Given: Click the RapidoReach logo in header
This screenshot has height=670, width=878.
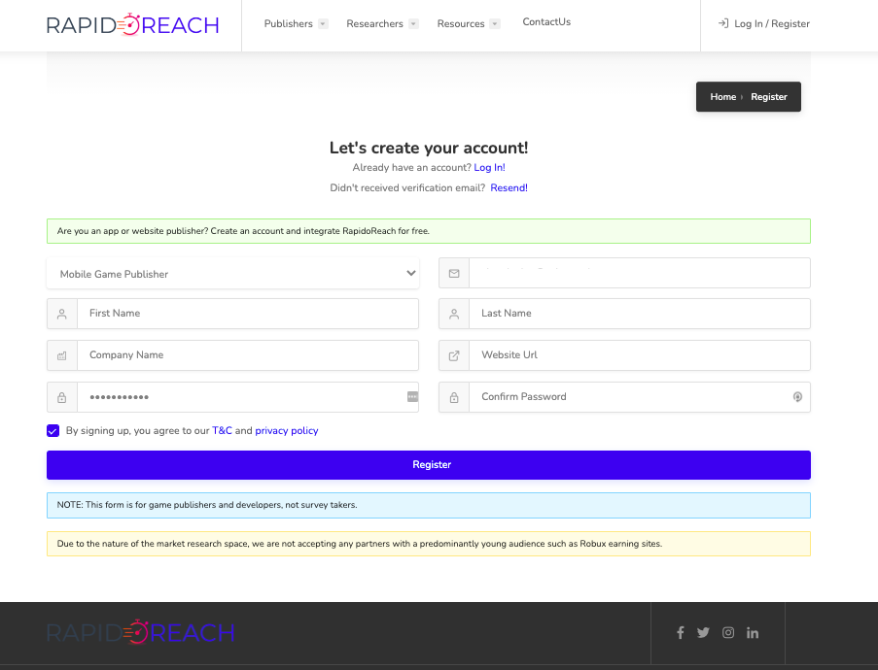Looking at the screenshot, I should [x=132, y=24].
